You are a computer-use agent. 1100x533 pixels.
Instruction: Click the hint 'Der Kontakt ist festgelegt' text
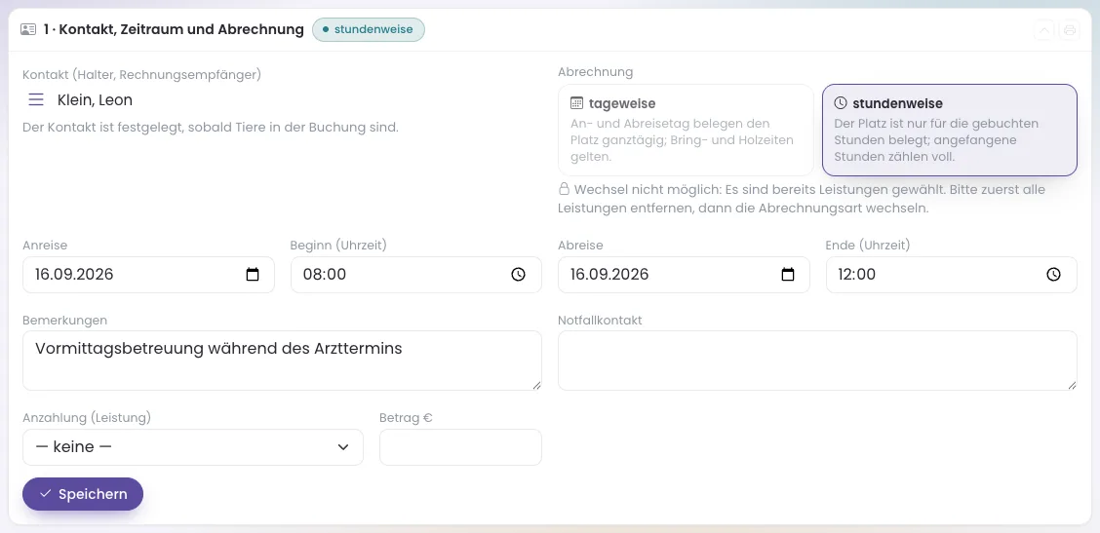tap(211, 128)
